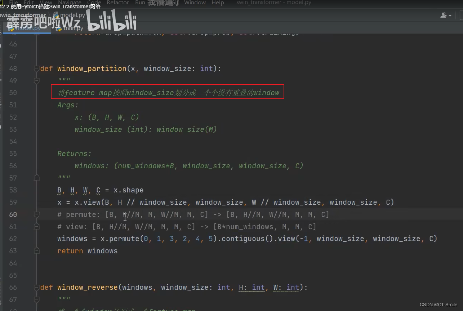Screen dimensions: 463x311
Task: Click 'window size(M)' docstring text
Action: point(187,129)
